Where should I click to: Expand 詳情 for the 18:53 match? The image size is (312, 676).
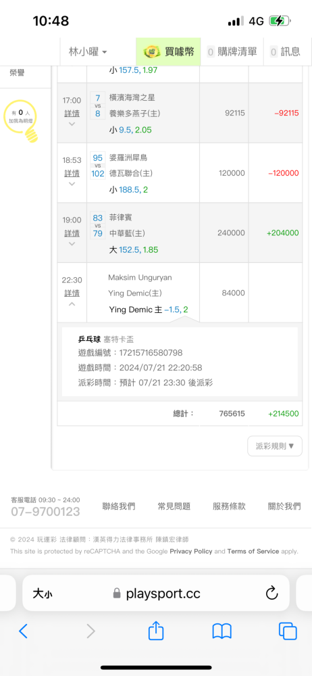(72, 173)
